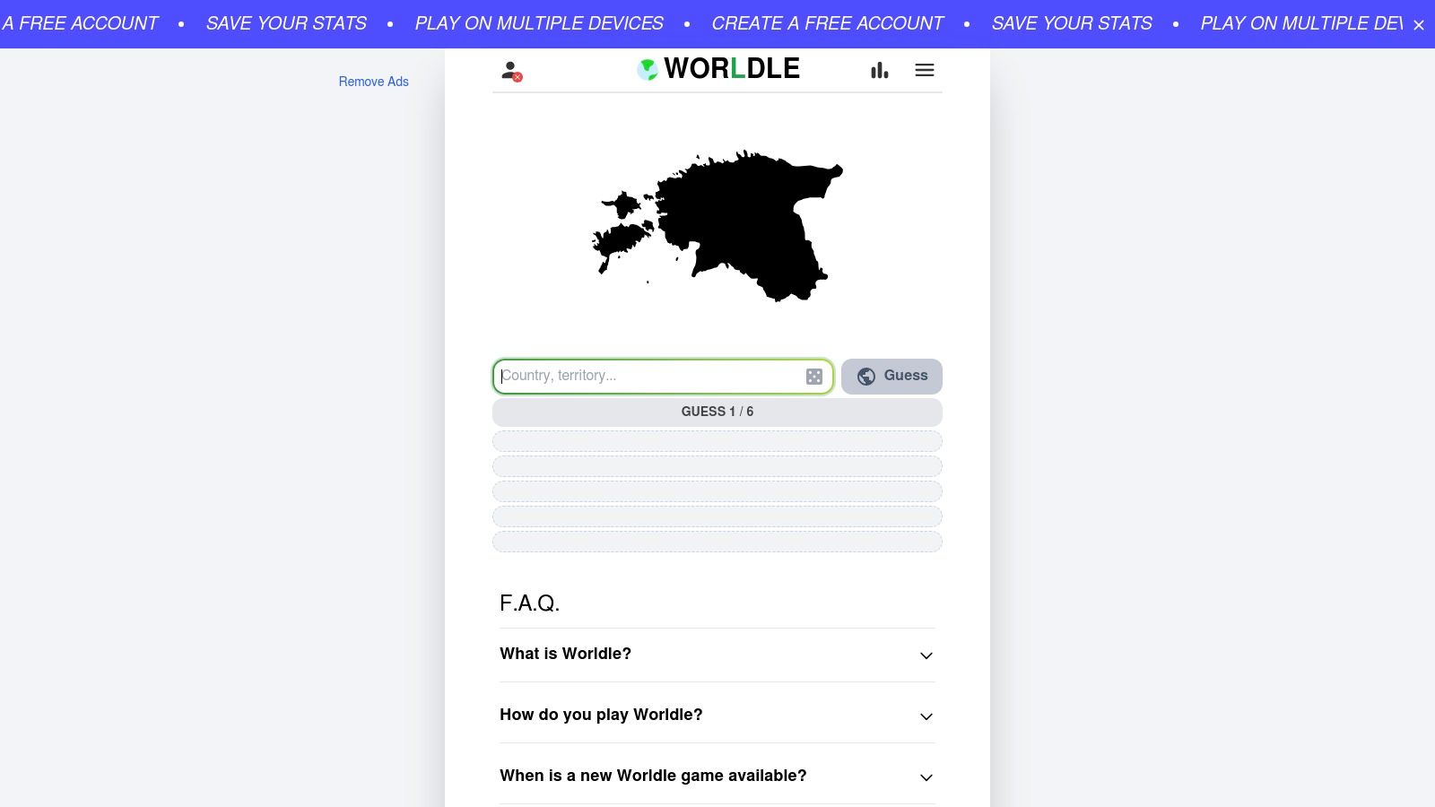The height and width of the screenshot is (807, 1435).
Task: Click 'PLAY ON MULTIPLE DEVICES' banner text
Action: click(538, 23)
